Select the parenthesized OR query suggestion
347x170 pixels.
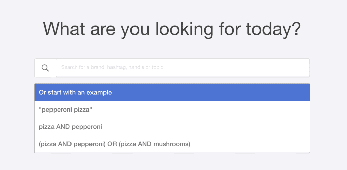coord(115,144)
